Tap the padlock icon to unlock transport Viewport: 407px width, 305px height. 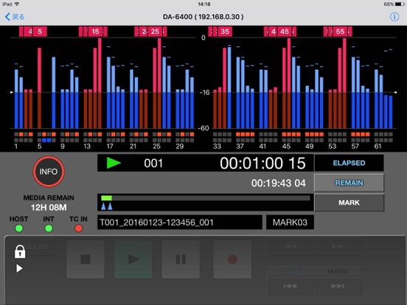[20, 251]
